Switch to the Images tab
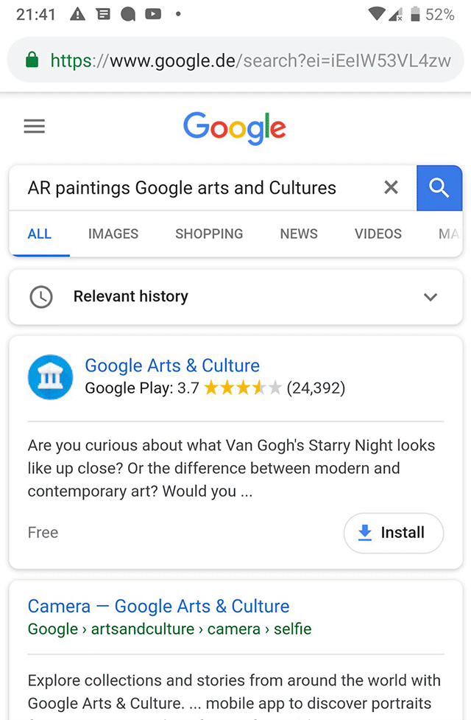 (113, 234)
